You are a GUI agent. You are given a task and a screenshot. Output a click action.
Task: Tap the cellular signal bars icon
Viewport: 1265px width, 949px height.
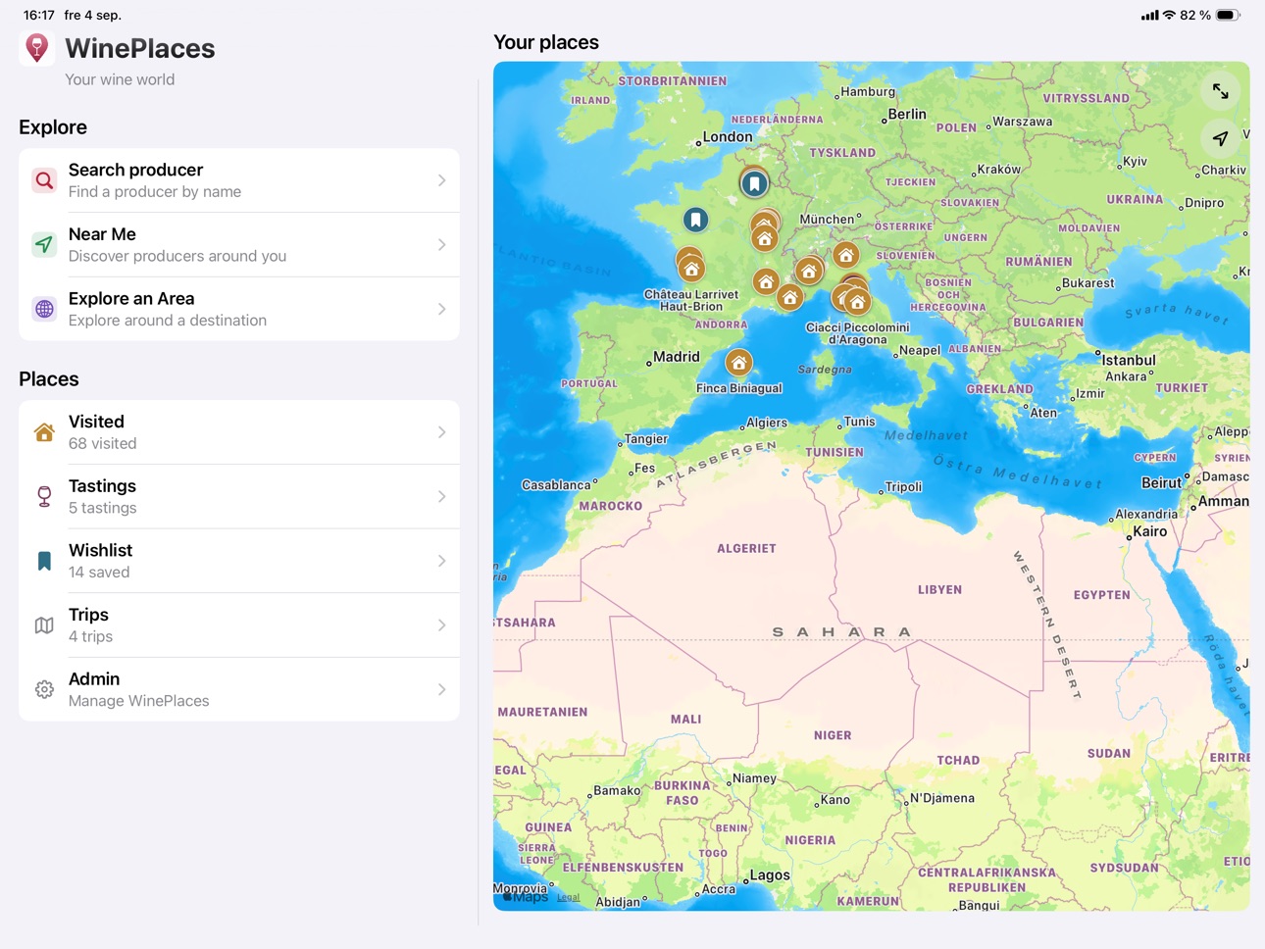[x=1149, y=16]
